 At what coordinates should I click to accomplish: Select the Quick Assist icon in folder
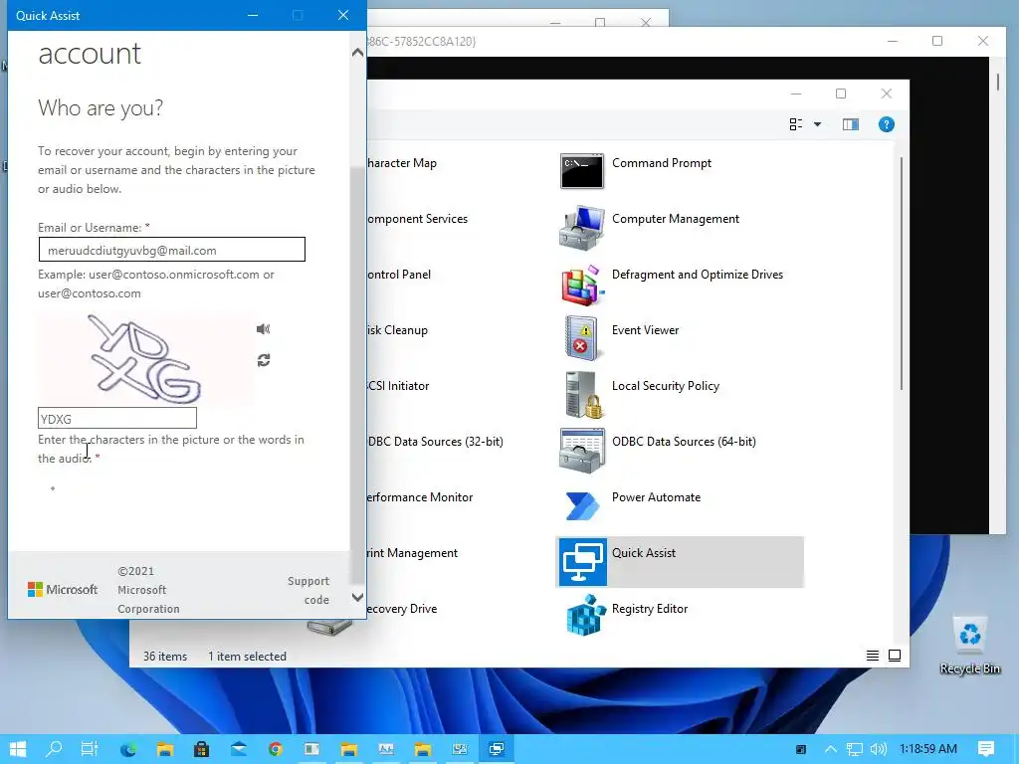(582, 561)
